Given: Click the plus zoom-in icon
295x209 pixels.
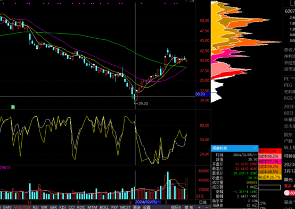Looking at the screenshot, I should pyautogui.click(x=199, y=207).
